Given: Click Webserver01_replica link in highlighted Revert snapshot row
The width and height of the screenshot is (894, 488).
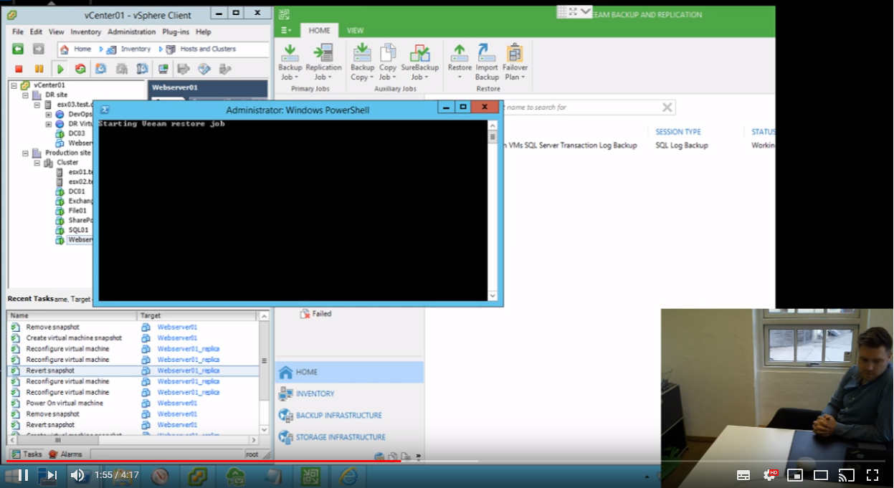Looking at the screenshot, I should 189,370.
